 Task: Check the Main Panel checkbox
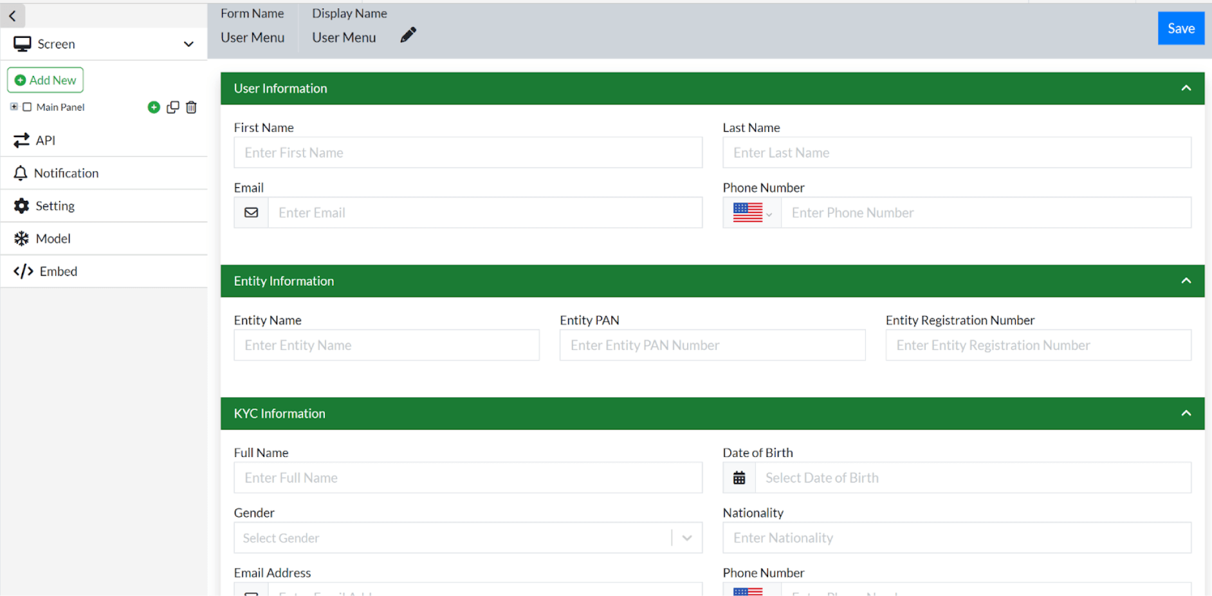pyautogui.click(x=27, y=107)
